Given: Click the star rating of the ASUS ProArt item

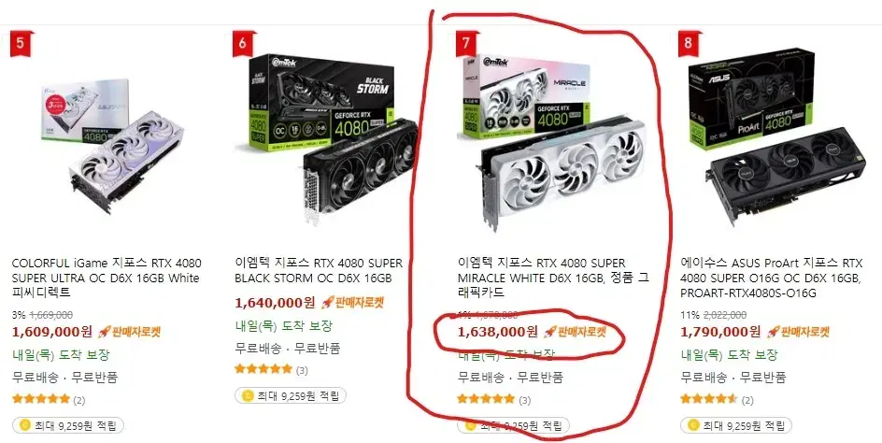Looking at the screenshot, I should (709, 399).
